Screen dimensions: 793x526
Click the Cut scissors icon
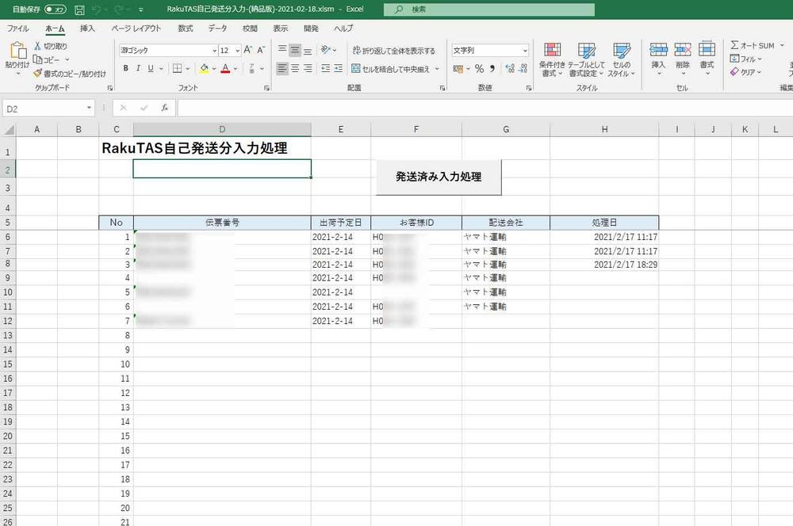click(x=37, y=46)
